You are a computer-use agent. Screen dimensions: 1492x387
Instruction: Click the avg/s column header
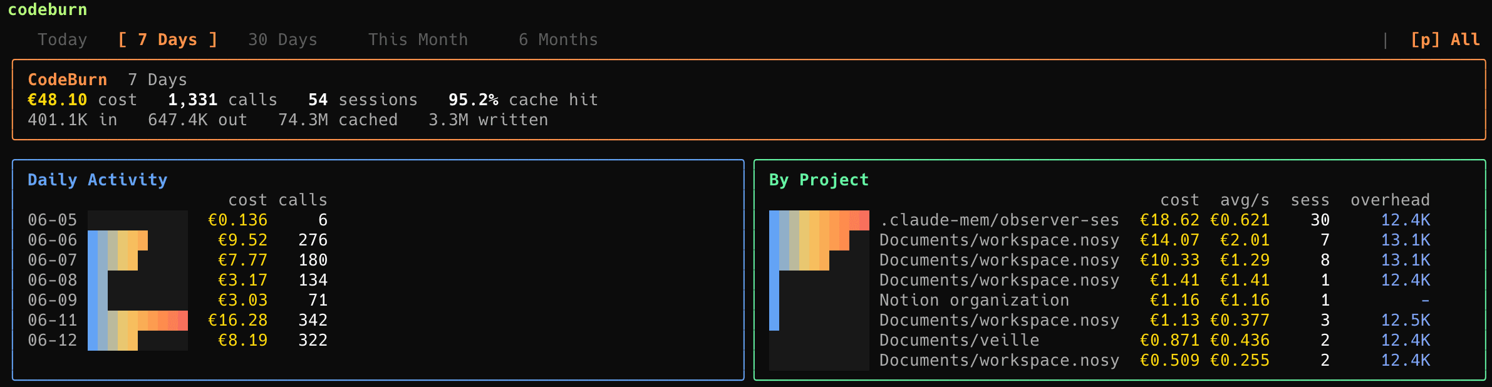coord(1245,200)
